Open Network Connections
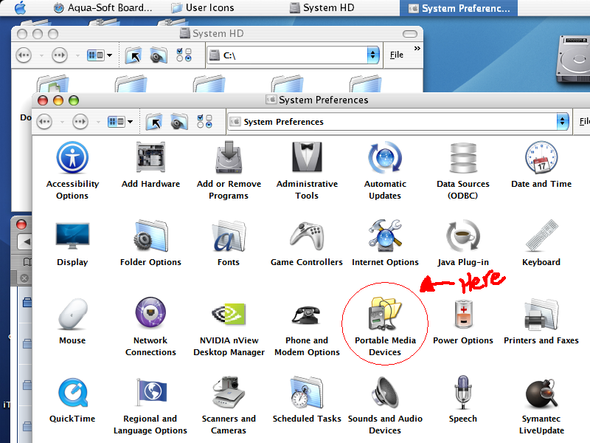Image resolution: width=590 pixels, height=443 pixels. pos(150,326)
